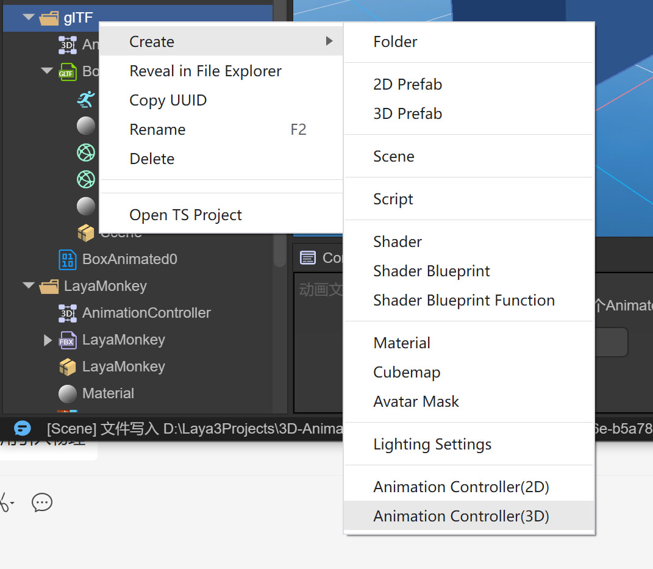The height and width of the screenshot is (569, 653).
Task: Click the BoxAnimated0 binary file icon
Action: [x=67, y=259]
